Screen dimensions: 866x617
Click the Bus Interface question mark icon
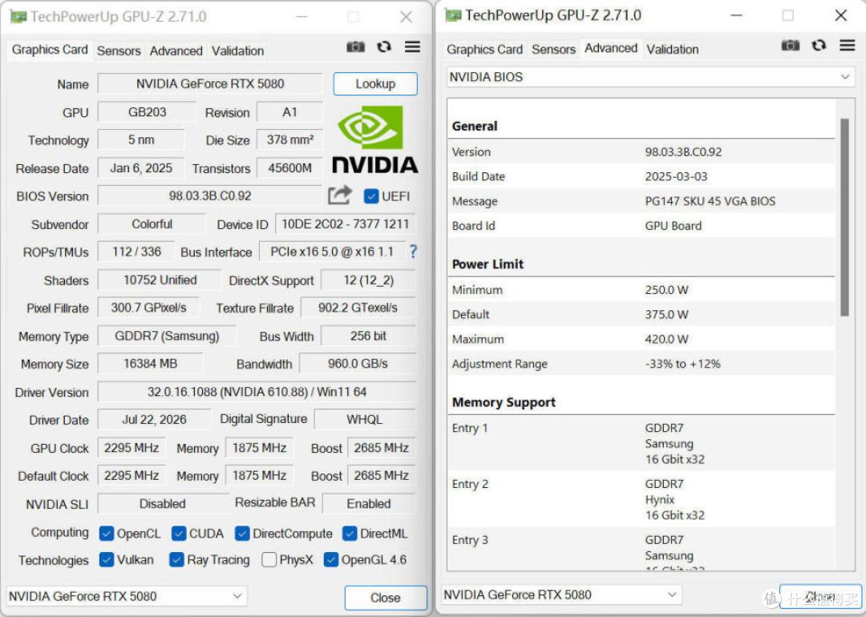click(x=413, y=252)
